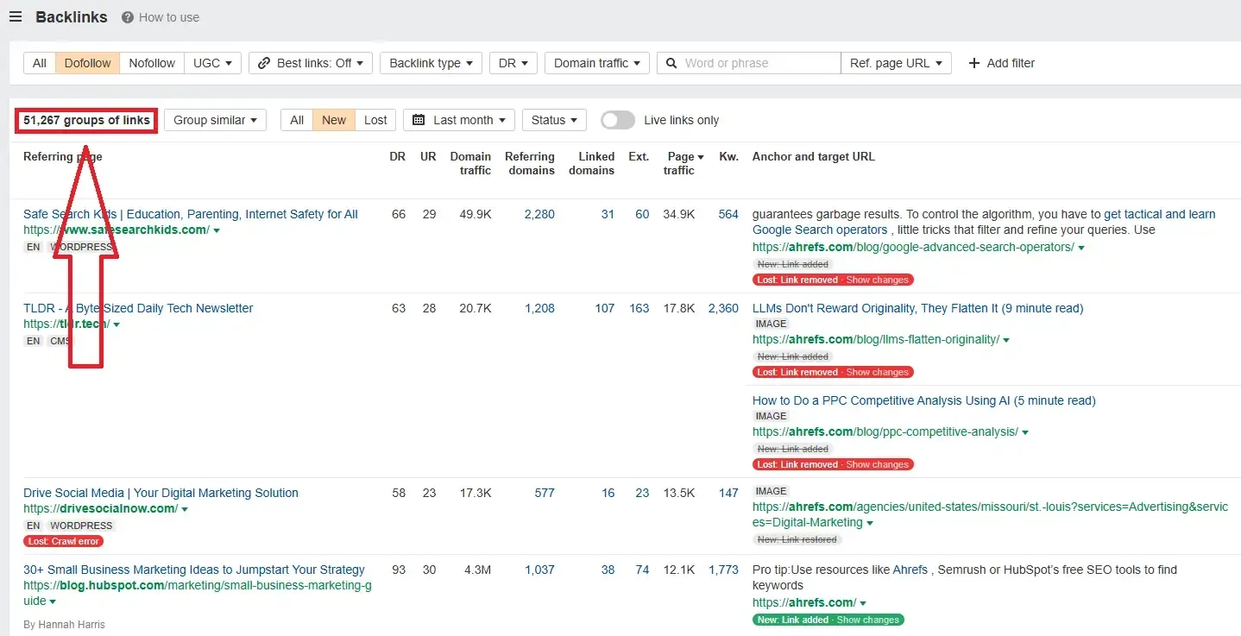
Task: Open the Status filter dropdown
Action: (554, 120)
